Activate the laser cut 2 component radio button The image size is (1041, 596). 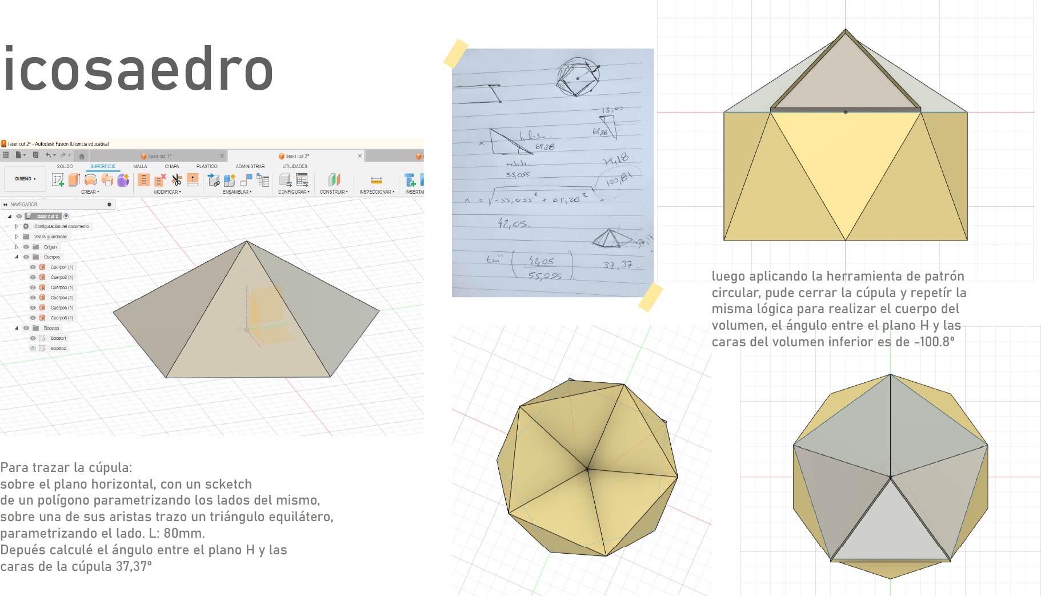coord(66,216)
